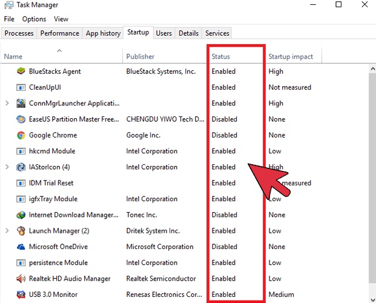Click the scrollbar down arrow

[x=372, y=299]
